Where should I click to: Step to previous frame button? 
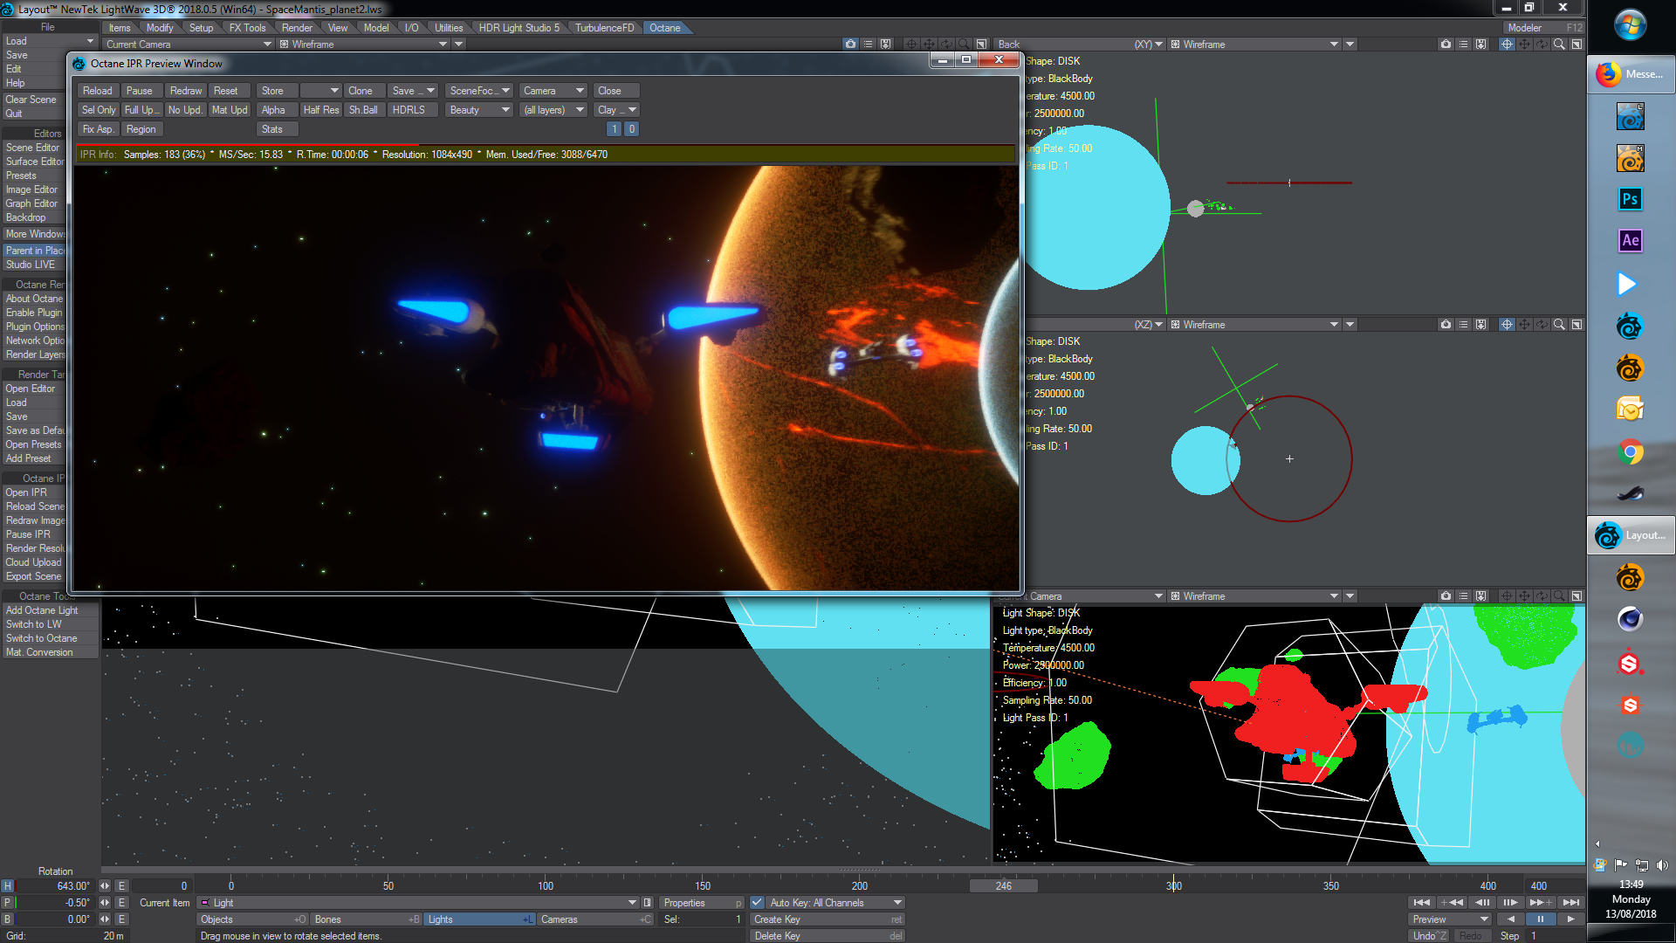click(1482, 902)
